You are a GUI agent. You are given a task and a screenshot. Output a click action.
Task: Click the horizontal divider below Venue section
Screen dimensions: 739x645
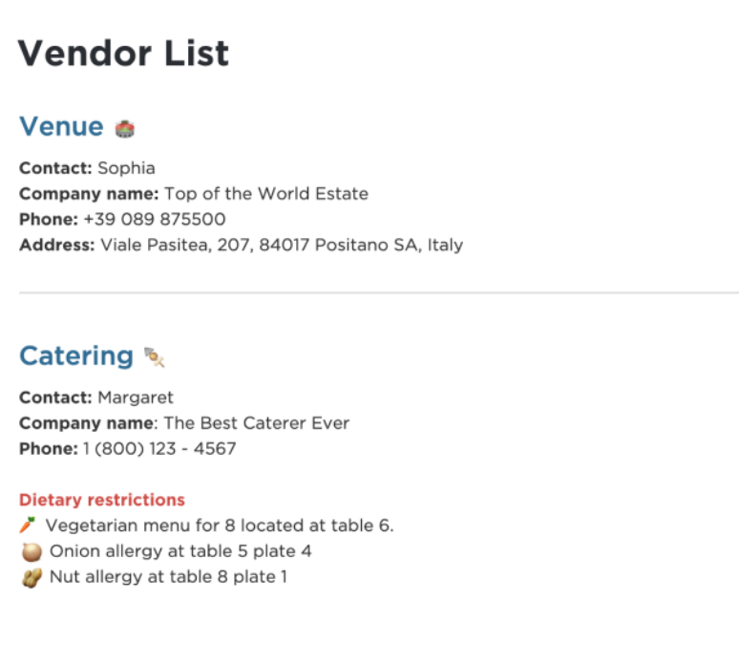pos(379,293)
